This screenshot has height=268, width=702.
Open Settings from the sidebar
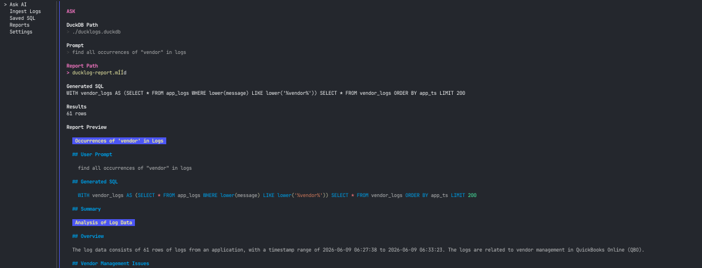pos(21,32)
